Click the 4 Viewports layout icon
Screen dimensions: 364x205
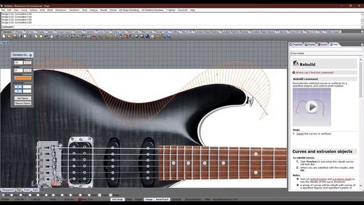click(89, 36)
